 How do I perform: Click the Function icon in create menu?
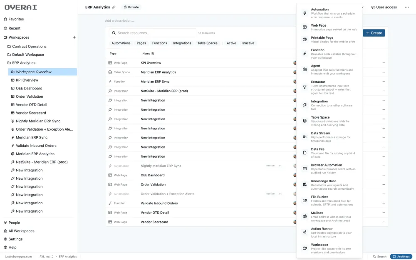[305, 54]
